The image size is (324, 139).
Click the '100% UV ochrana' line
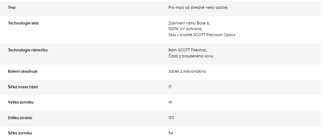click(185, 29)
